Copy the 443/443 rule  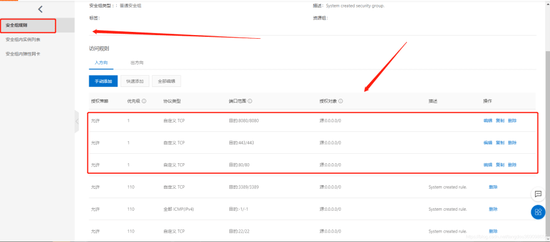pyautogui.click(x=500, y=143)
